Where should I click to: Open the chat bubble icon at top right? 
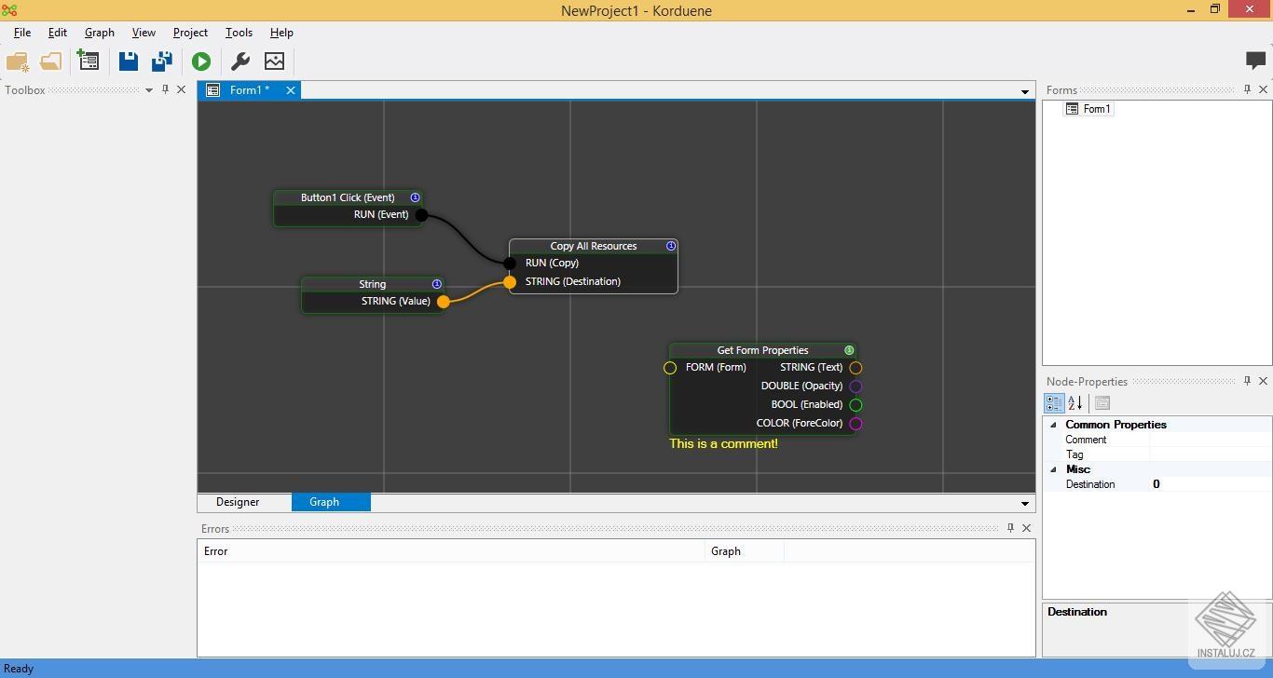1255,61
